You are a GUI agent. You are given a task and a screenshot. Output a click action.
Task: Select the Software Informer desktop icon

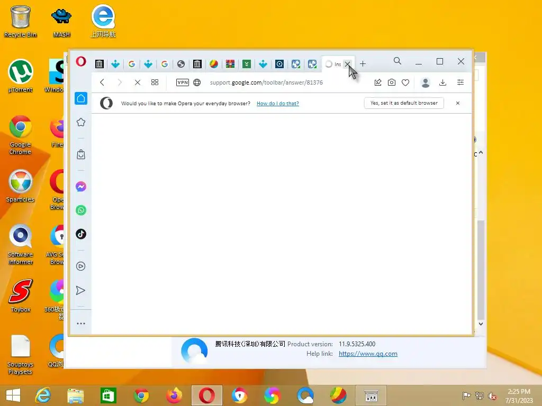click(21, 244)
